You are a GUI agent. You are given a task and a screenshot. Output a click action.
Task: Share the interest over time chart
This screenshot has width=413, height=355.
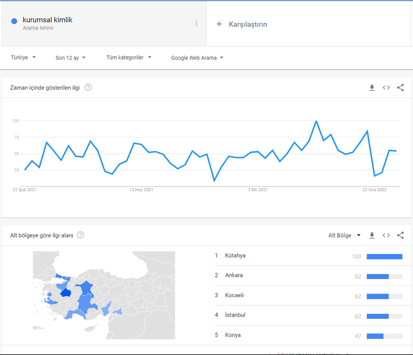[x=400, y=87]
